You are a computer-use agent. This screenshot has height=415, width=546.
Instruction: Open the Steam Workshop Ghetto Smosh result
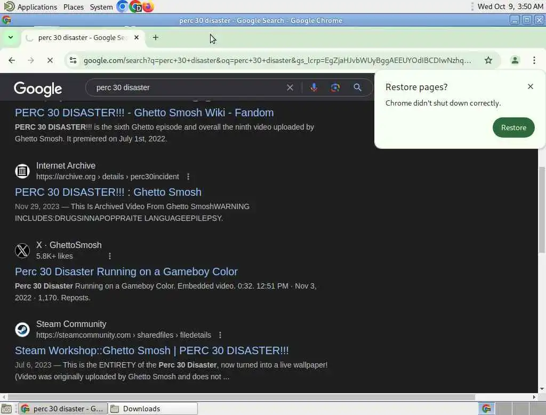(151, 350)
